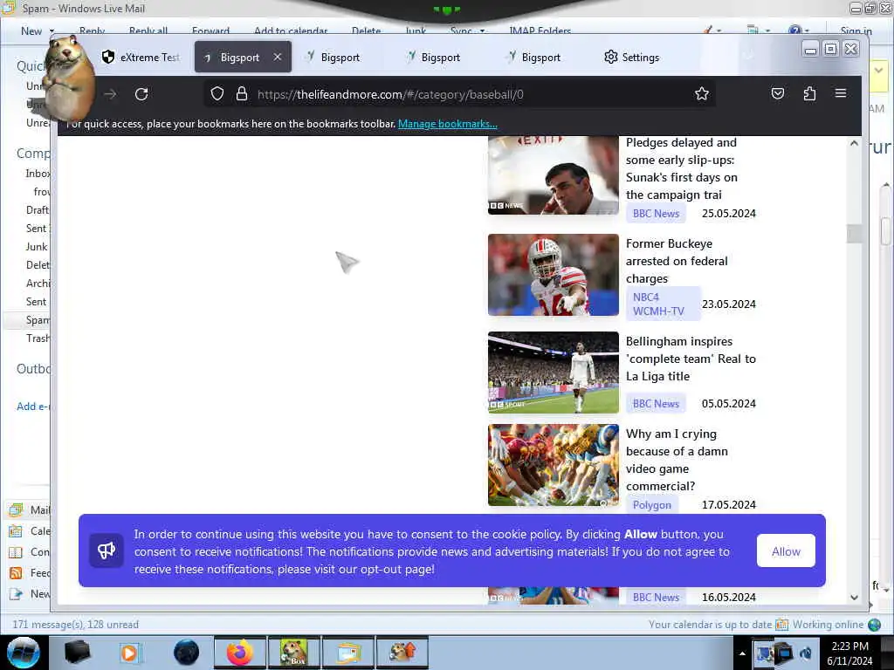Click the calendar up to date status icon
The image size is (894, 670).
click(781, 625)
